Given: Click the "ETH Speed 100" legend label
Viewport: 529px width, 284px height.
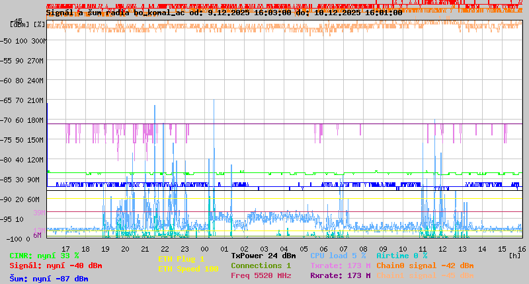Looking at the screenshot, I should (x=188, y=269).
